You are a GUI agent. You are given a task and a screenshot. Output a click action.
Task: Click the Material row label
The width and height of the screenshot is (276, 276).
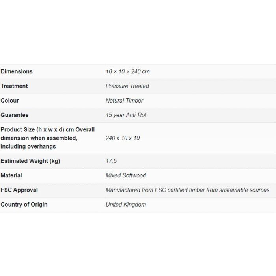[11, 175]
